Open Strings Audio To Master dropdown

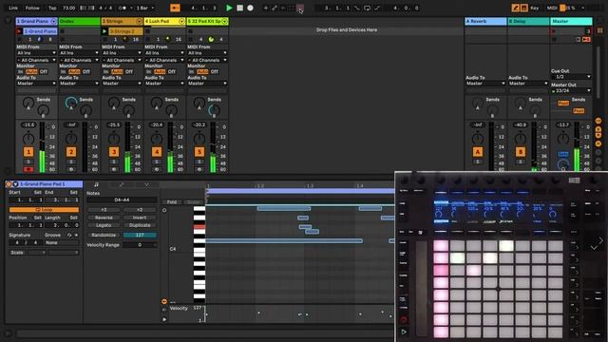(122, 84)
